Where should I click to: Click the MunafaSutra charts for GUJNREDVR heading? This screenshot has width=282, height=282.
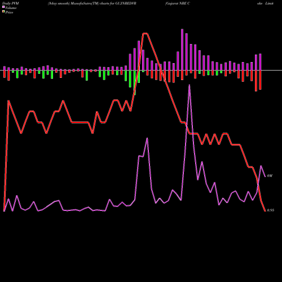tap(92, 3)
